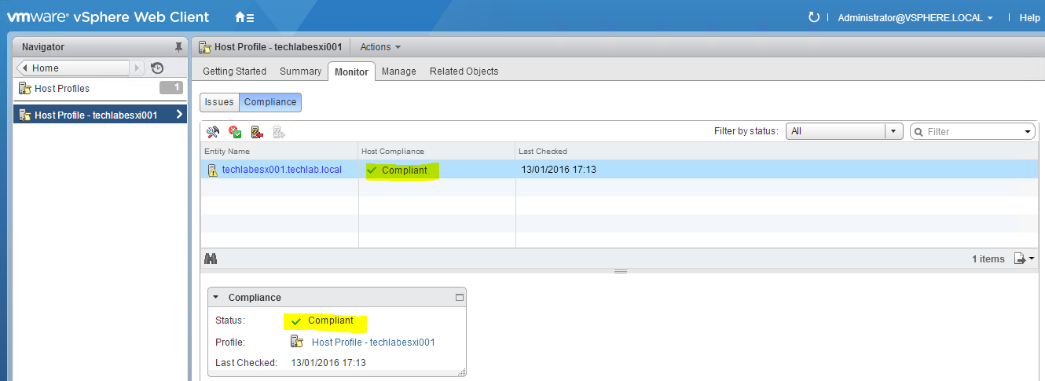
Task: Click the host profile icon in title bar
Action: click(x=205, y=47)
